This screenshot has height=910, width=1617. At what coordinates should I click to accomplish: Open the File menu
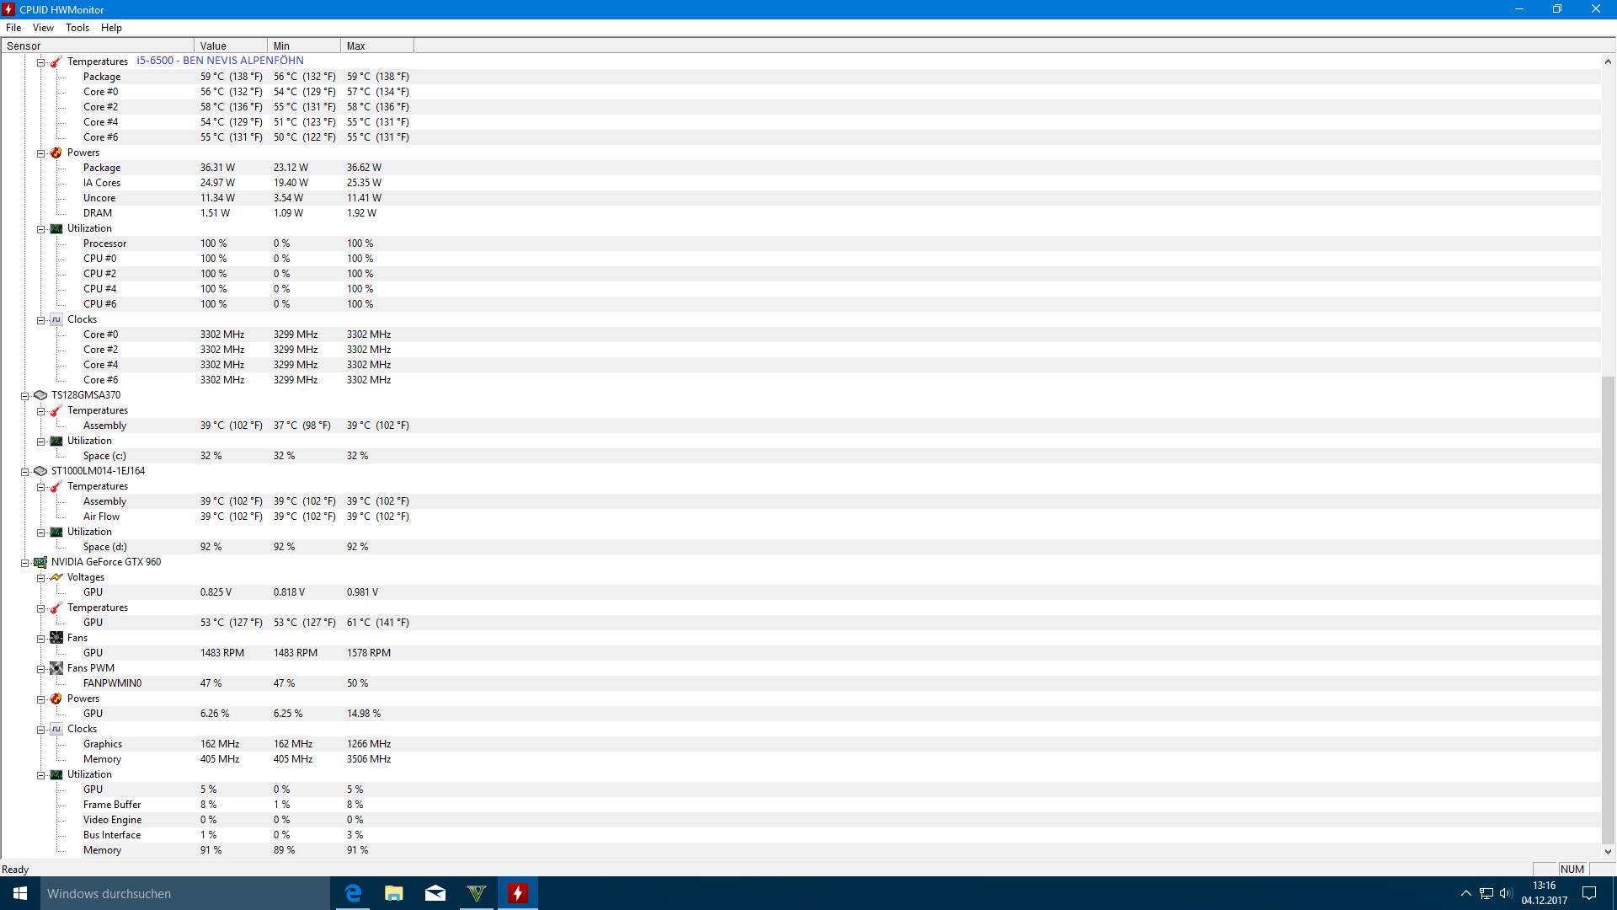13,28
